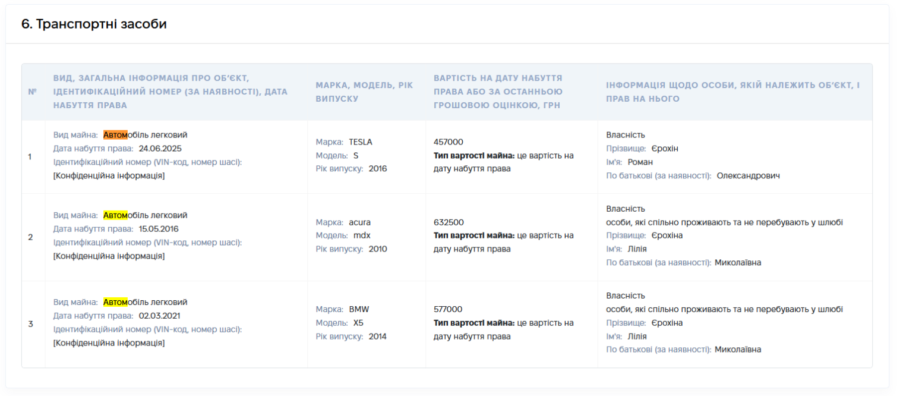Click the "№" column header
Image resolution: width=903 pixels, height=396 pixels.
click(x=33, y=92)
